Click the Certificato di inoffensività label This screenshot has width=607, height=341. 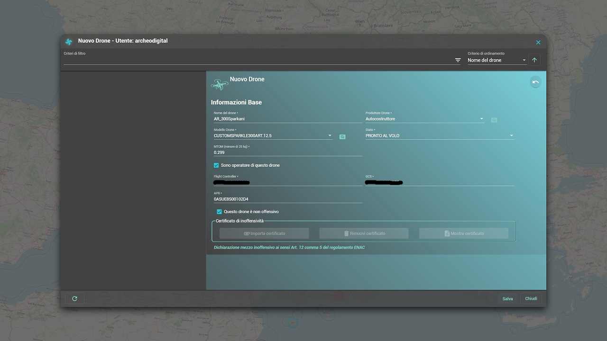click(239, 221)
